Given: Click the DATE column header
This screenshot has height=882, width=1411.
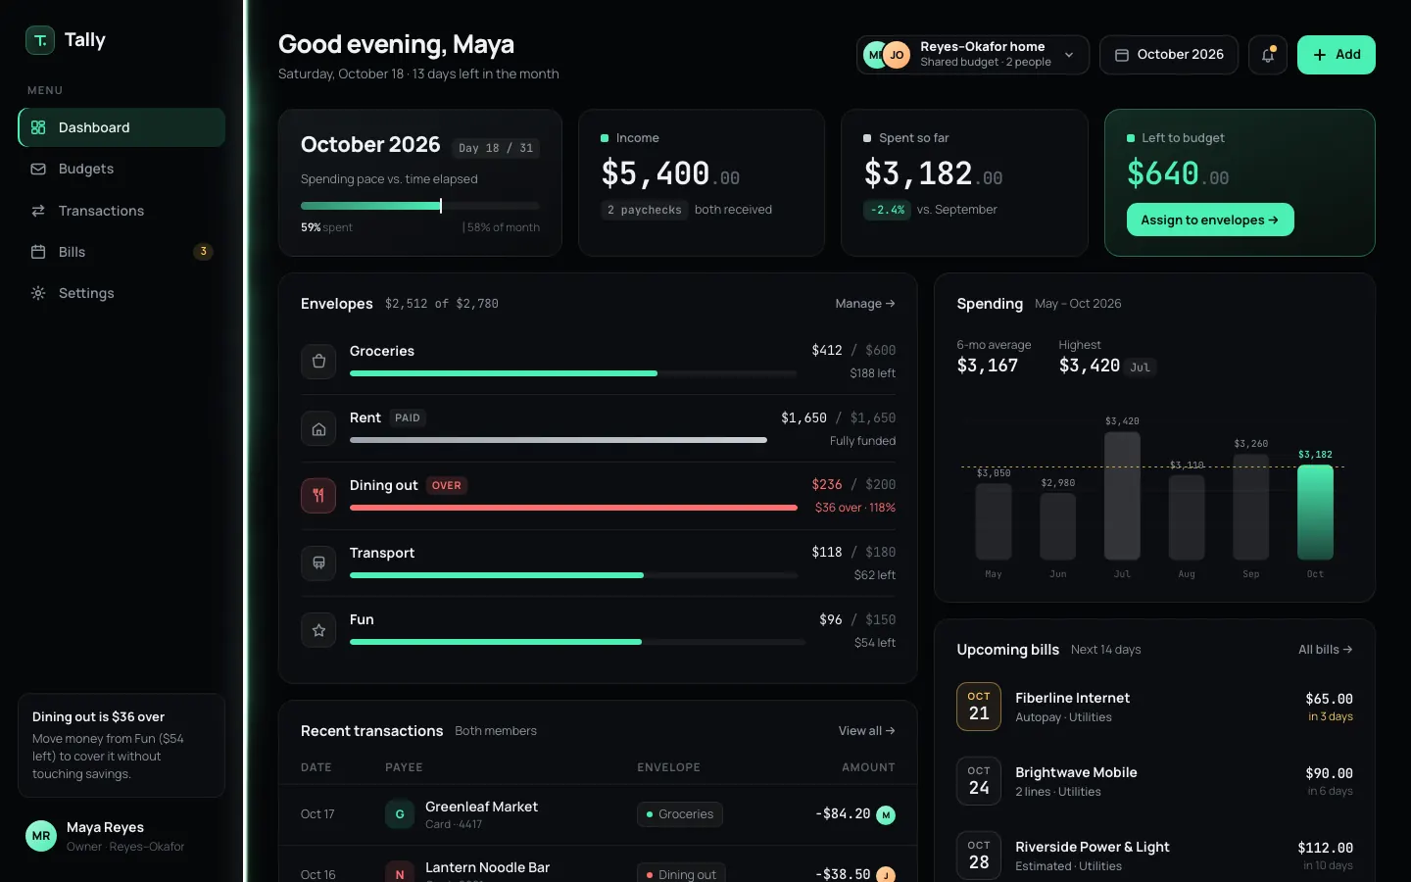Looking at the screenshot, I should point(316,767).
